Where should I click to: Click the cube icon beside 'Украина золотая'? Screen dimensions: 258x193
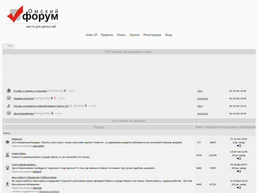point(9,98)
